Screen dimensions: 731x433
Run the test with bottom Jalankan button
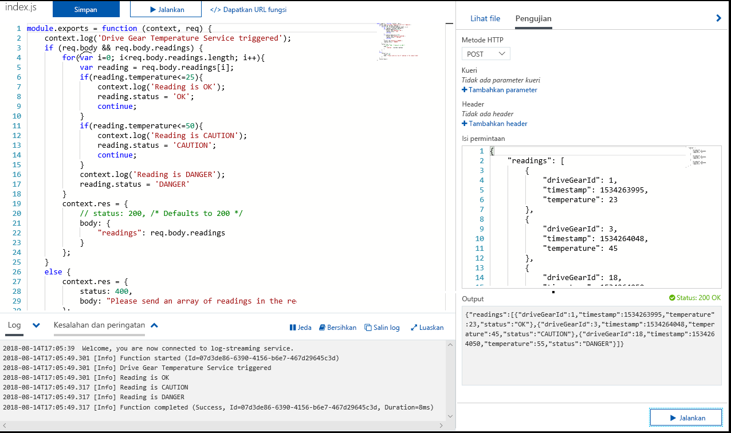coord(686,418)
